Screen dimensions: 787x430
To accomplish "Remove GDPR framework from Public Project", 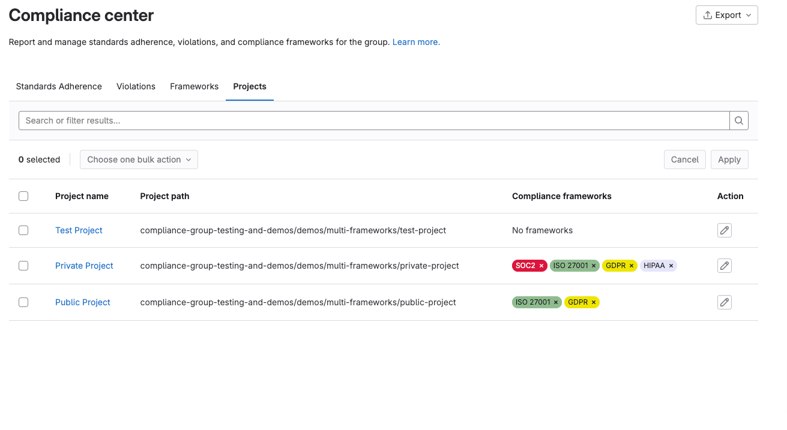I will (593, 302).
